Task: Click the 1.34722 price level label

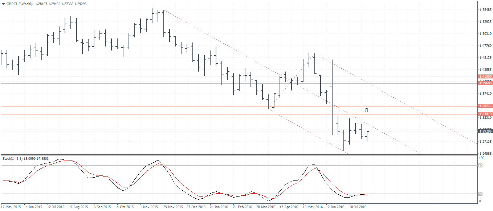Action: point(485,106)
